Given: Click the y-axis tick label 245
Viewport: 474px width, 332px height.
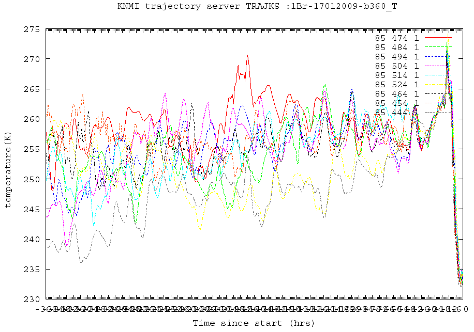Looking at the screenshot, I should click(x=32, y=209).
